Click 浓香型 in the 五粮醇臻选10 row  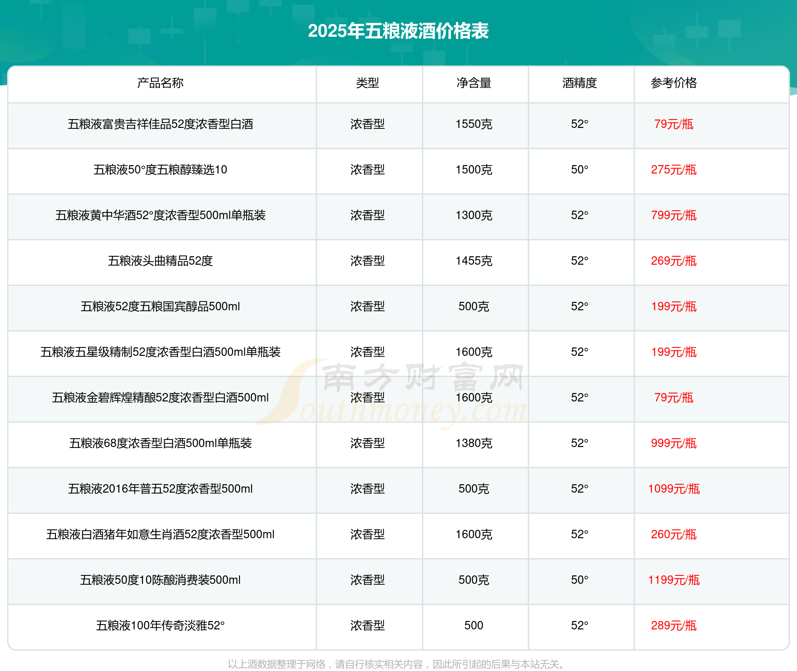[368, 170]
